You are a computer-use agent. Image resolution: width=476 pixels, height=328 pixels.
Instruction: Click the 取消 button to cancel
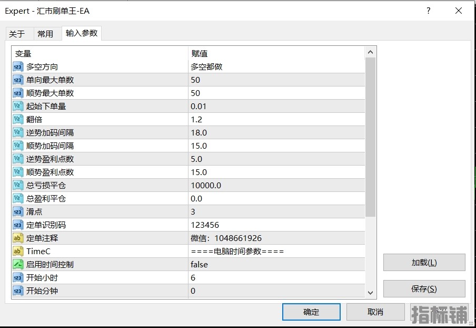point(375,312)
